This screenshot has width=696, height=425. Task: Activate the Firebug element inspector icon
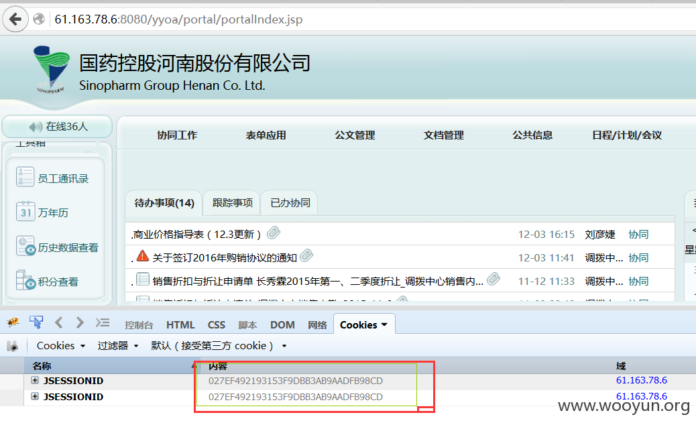[36, 322]
